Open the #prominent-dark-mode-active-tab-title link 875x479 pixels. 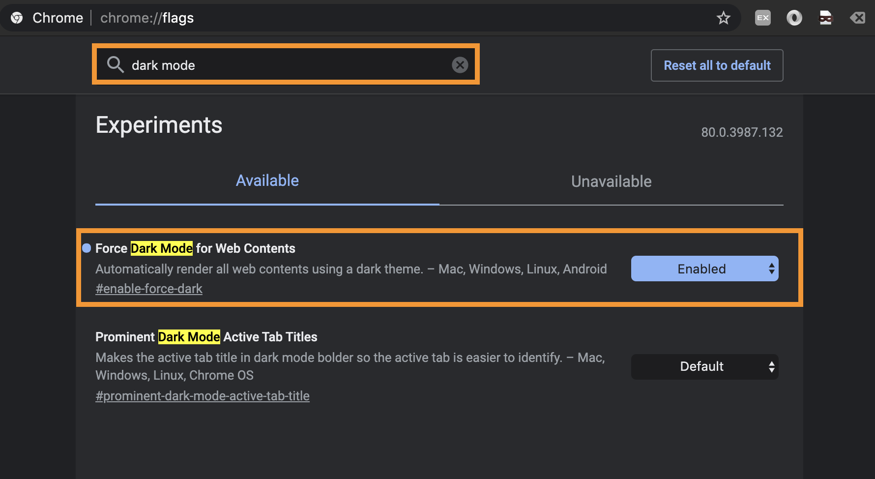point(203,396)
